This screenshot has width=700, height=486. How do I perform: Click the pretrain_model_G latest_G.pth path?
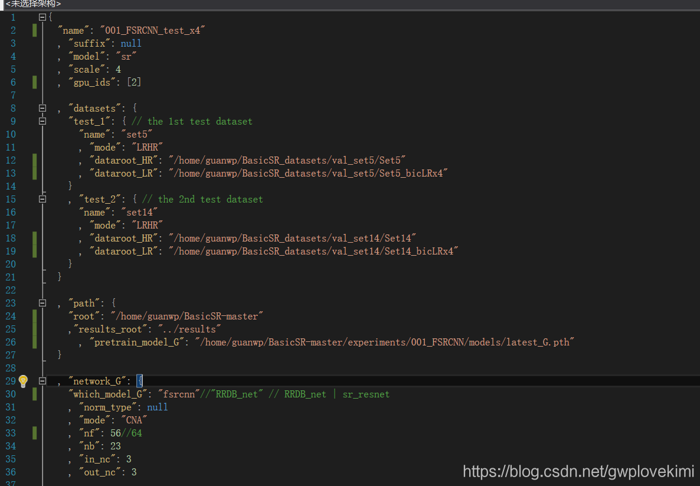point(384,342)
